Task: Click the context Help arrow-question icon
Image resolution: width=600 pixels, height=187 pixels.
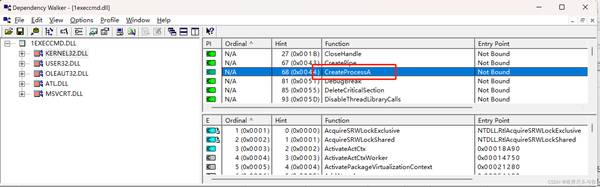Action: point(210,32)
